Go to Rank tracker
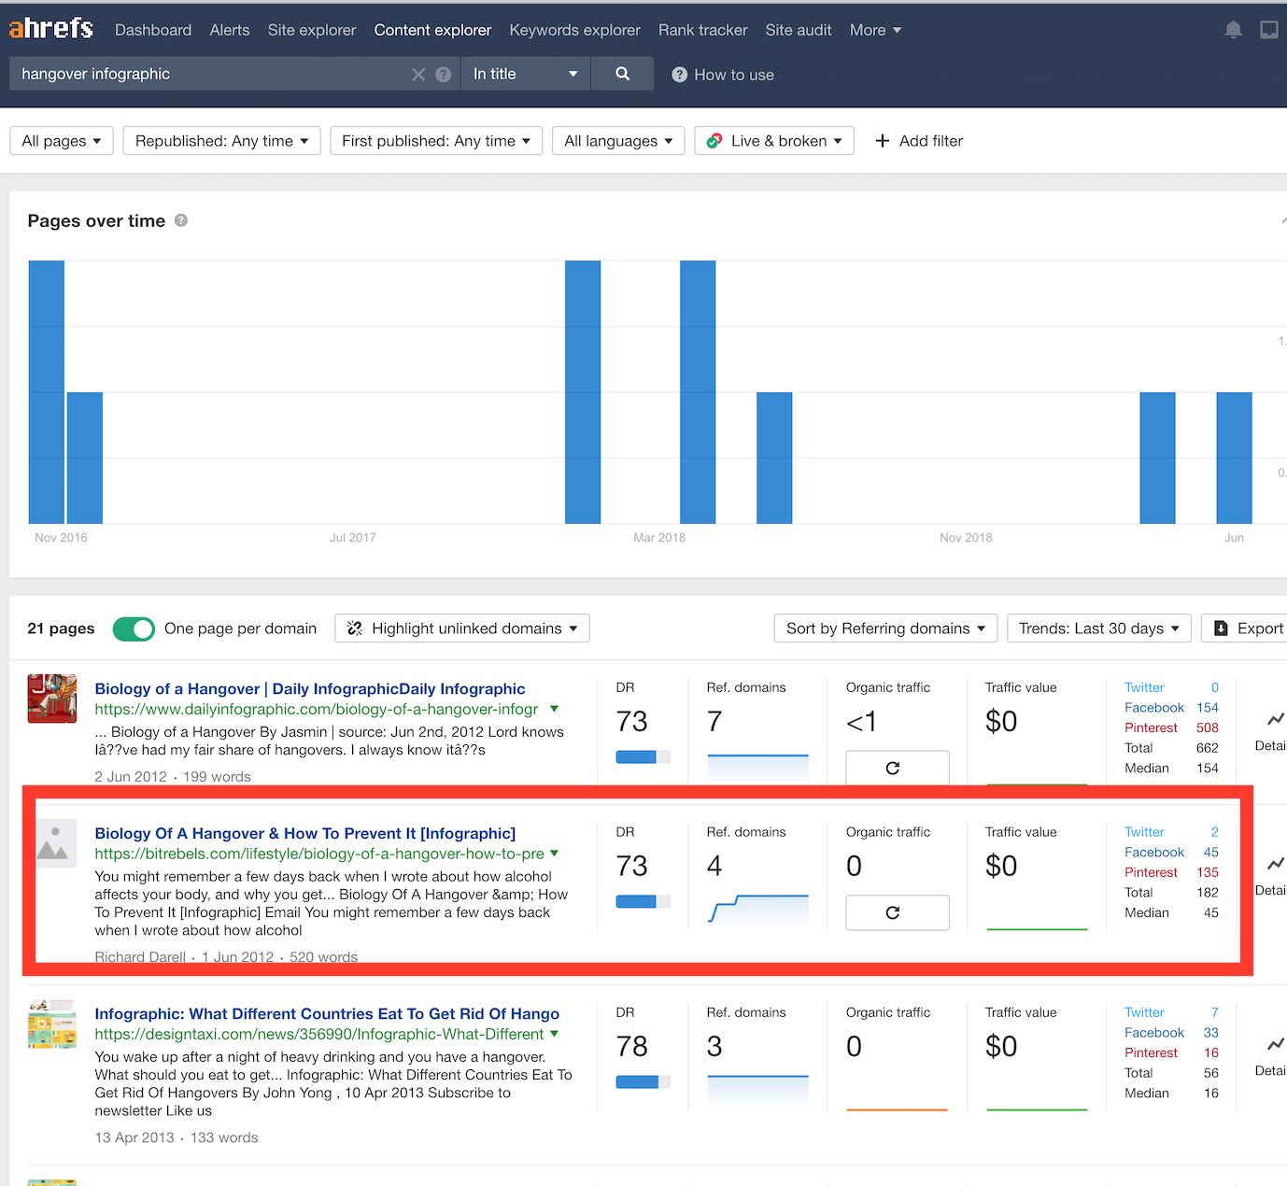Screen dimensions: 1287x1186 point(702,30)
